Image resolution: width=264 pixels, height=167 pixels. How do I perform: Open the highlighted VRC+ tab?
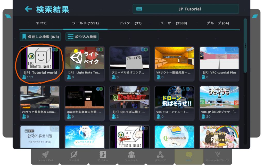(189, 156)
